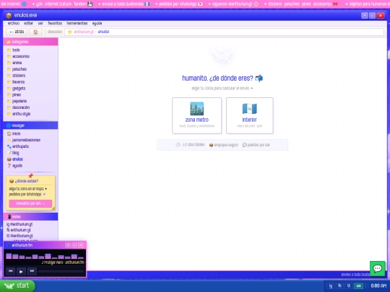390x292 pixels.
Task: Click the 'categorías' panel header
Action: pyautogui.click(x=30, y=42)
